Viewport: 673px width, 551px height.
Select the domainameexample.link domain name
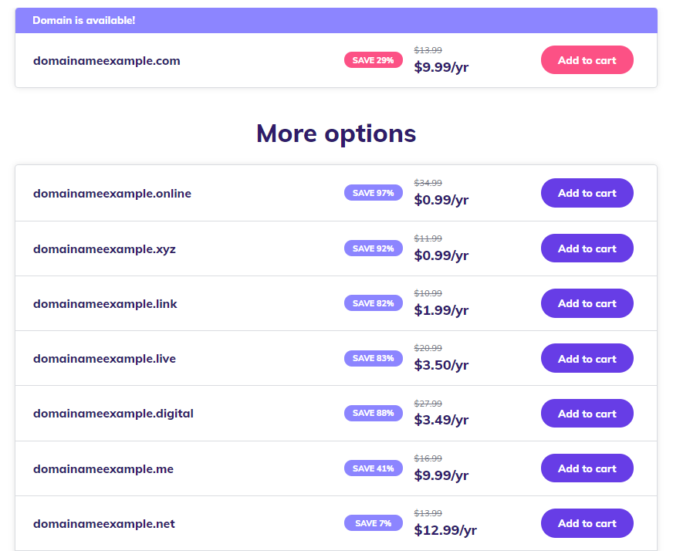pyautogui.click(x=105, y=304)
